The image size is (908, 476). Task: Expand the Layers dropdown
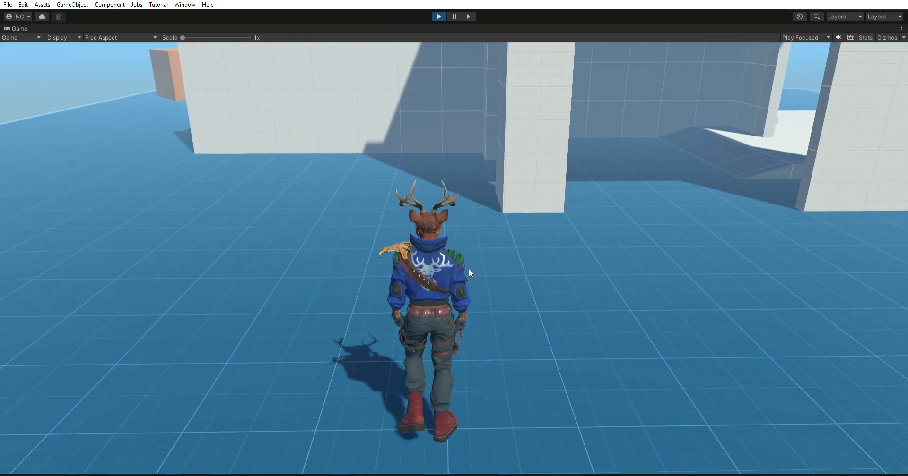click(845, 17)
